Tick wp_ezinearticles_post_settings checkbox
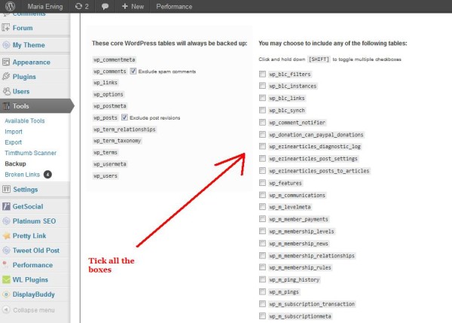452x323 pixels. (x=262, y=158)
